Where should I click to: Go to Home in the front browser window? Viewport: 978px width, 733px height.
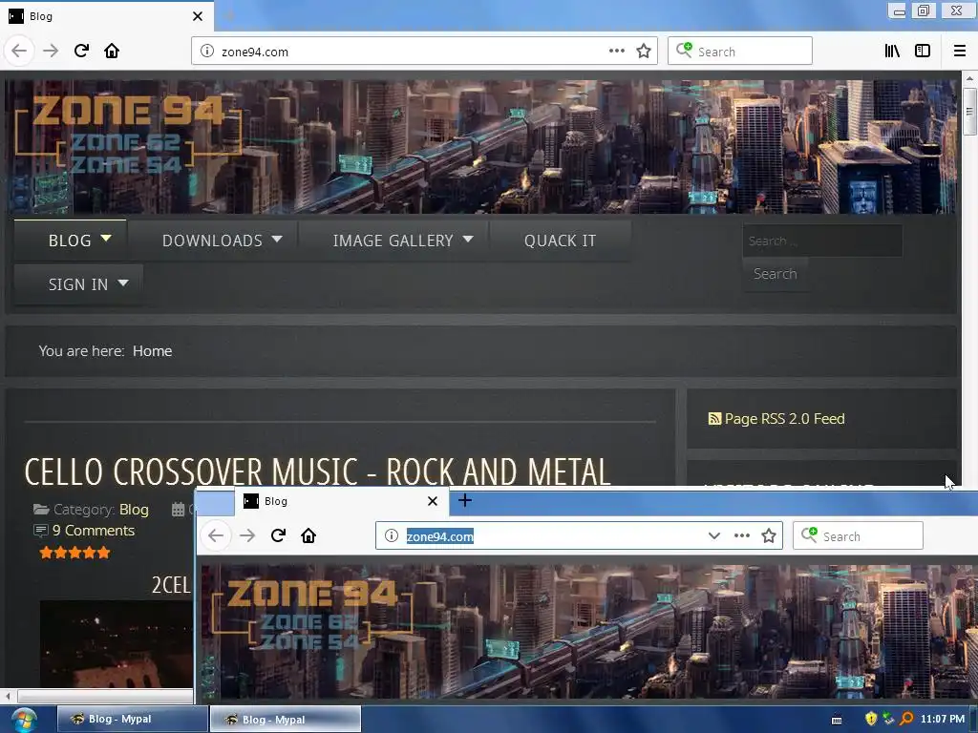308,535
